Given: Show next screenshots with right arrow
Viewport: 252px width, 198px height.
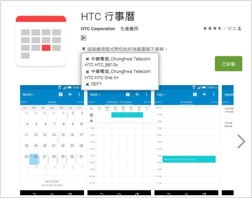Looking at the screenshot, I should coord(241,142).
